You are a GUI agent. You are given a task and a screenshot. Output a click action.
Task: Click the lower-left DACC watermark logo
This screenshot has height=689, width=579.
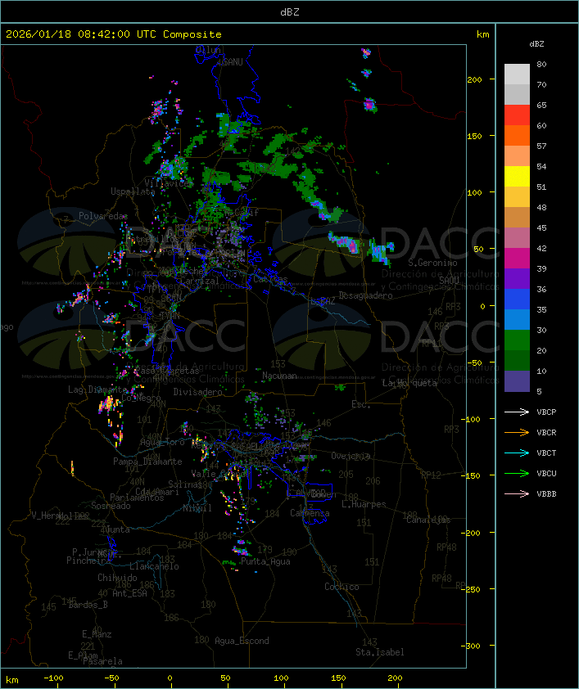click(131, 334)
